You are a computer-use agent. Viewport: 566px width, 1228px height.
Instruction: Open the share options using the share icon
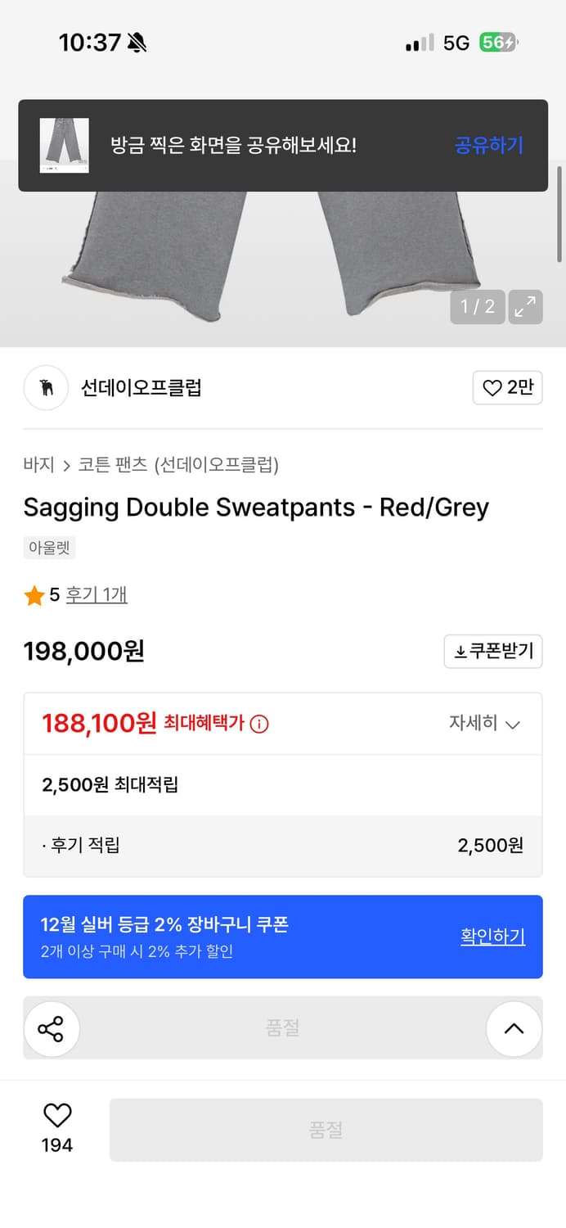tap(52, 1028)
